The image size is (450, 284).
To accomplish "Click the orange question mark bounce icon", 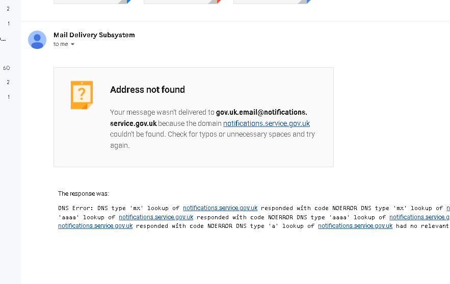I will click(82, 95).
